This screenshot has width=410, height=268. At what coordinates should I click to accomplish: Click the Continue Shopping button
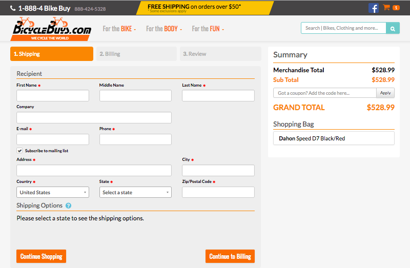point(41,256)
